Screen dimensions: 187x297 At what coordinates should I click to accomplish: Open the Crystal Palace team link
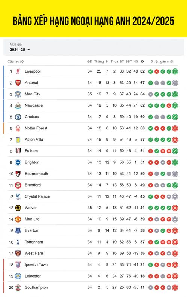pyautogui.click(x=37, y=196)
